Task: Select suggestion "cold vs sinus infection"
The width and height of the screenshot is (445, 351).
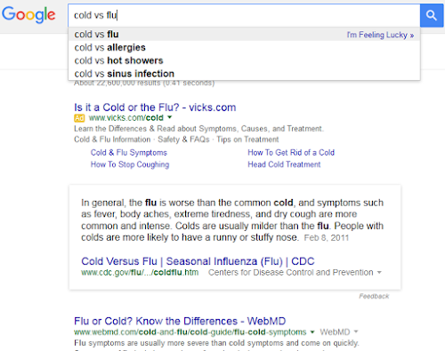Action: pyautogui.click(x=244, y=74)
